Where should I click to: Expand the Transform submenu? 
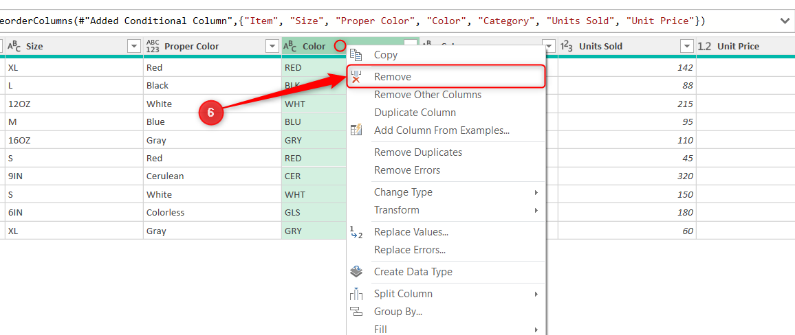(x=536, y=210)
